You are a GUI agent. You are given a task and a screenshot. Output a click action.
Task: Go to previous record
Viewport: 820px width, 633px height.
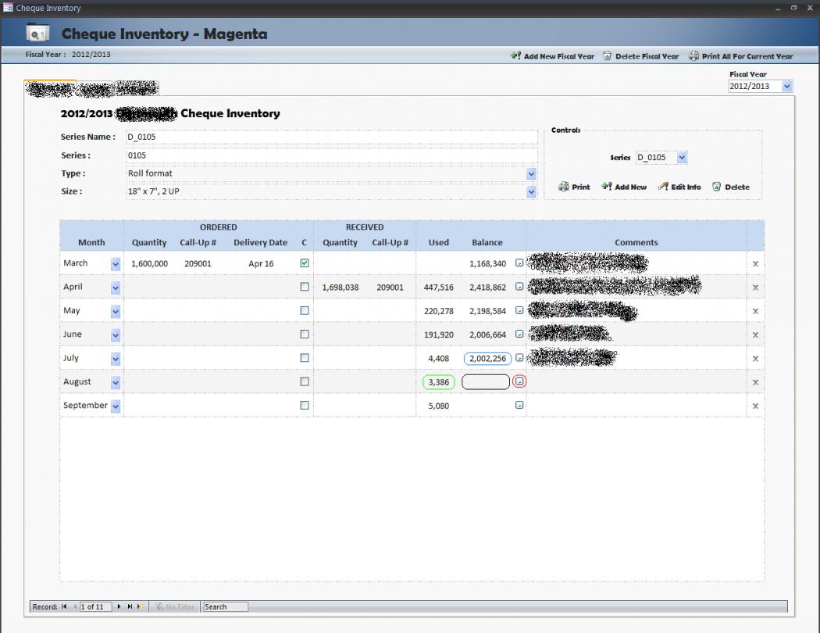(x=75, y=607)
